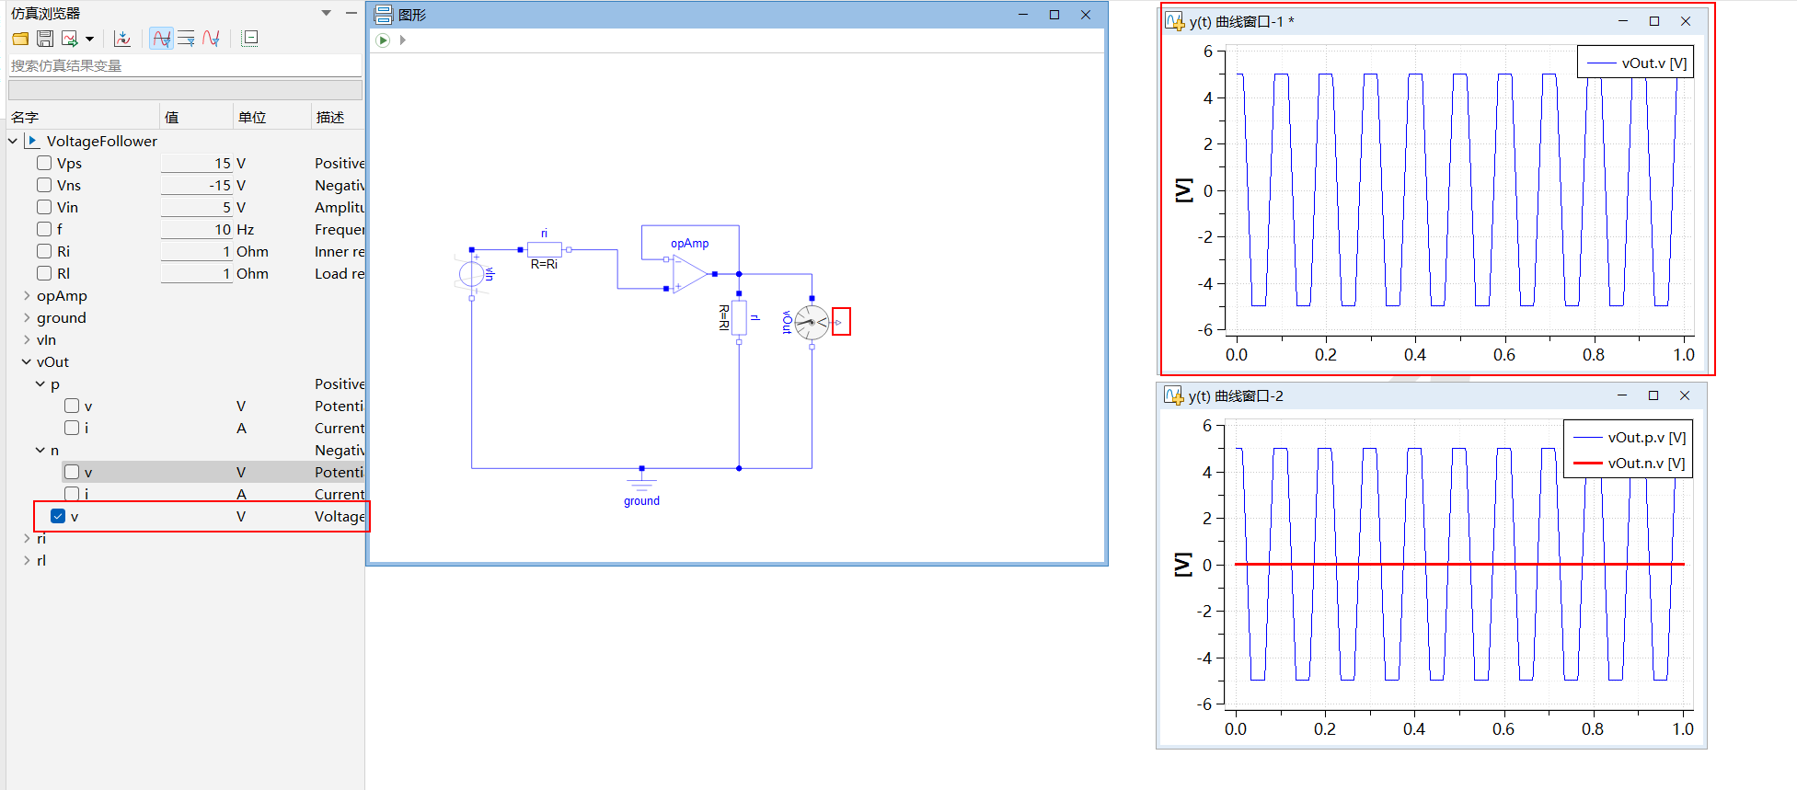Expand the ground tree node

pos(27,317)
